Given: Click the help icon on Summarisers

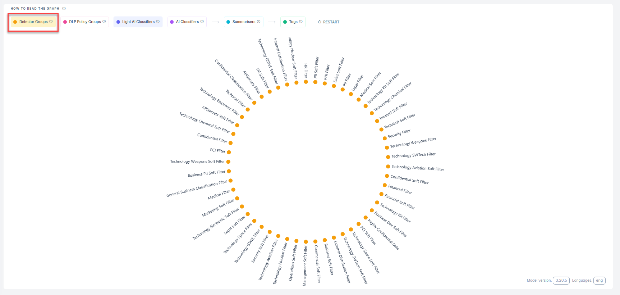Looking at the screenshot, I should (x=258, y=22).
